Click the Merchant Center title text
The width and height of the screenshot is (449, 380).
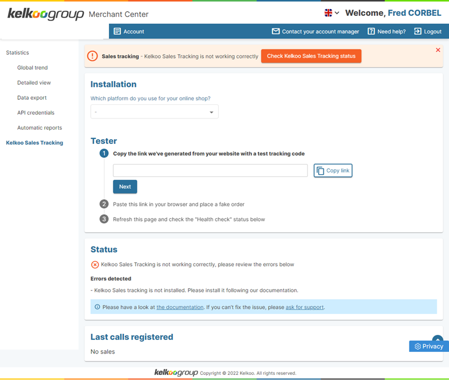(118, 14)
